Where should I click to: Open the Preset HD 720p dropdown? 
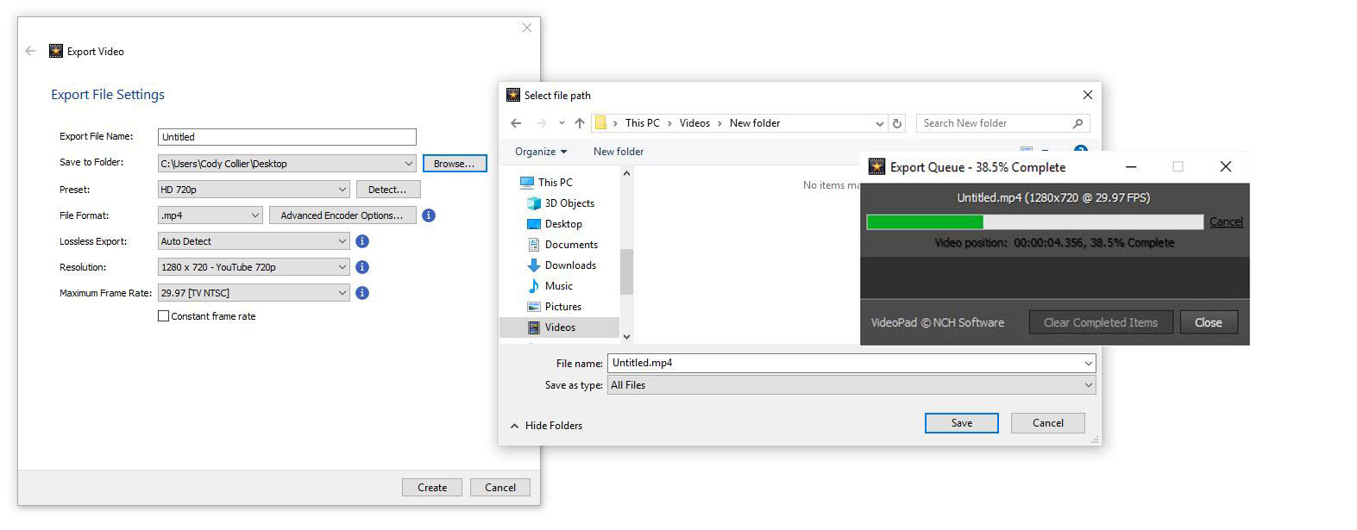click(254, 190)
